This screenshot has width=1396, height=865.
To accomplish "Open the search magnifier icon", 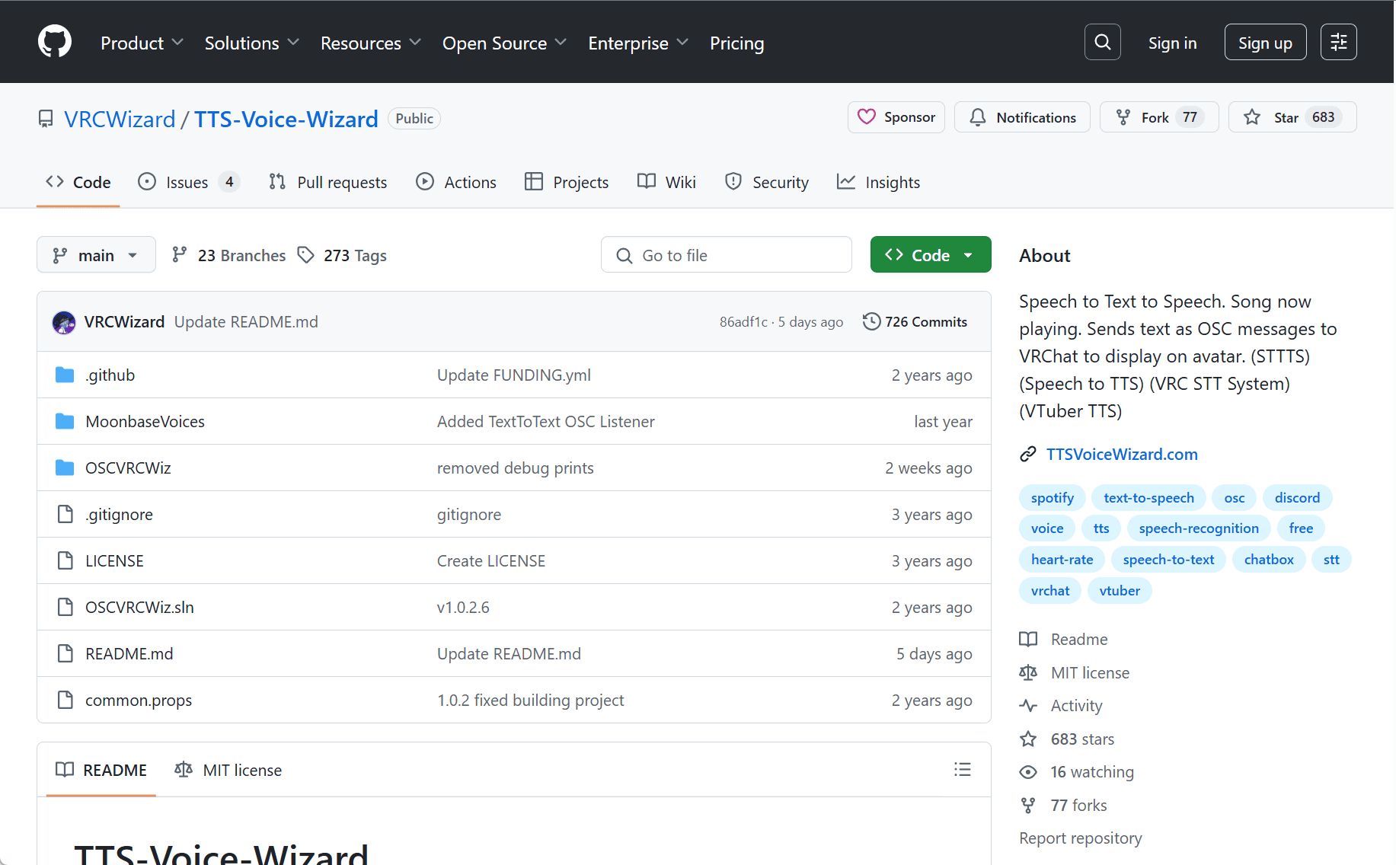I will click(x=1102, y=42).
